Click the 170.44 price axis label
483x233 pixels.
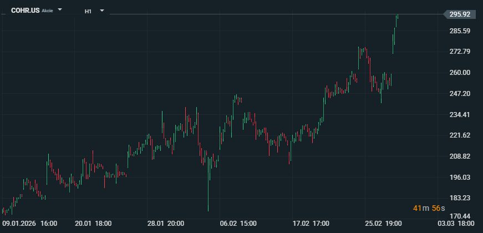coord(460,216)
